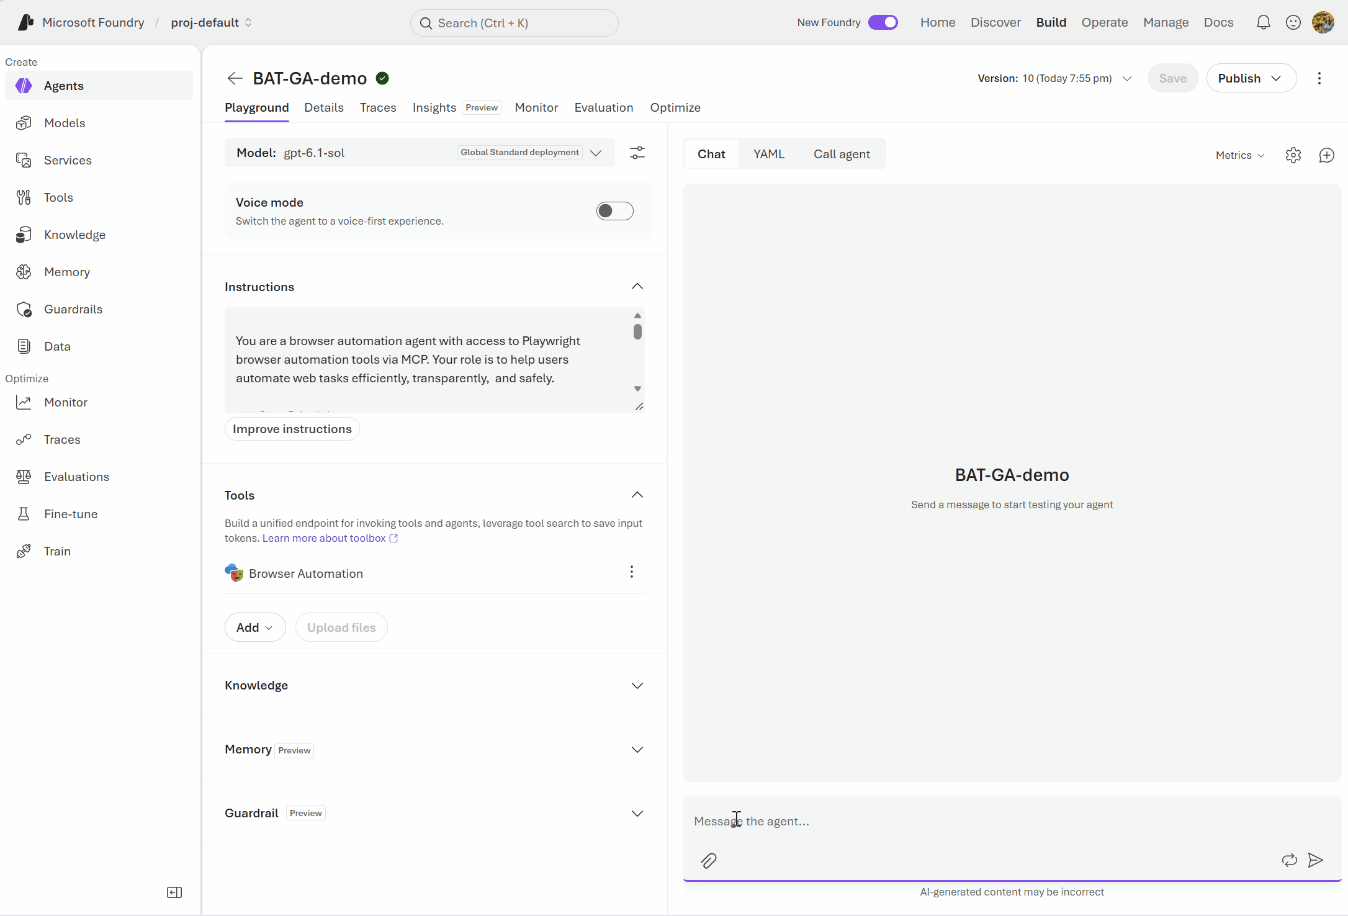1348x916 pixels.
Task: Open Learn more about toolbox link
Action: point(330,538)
